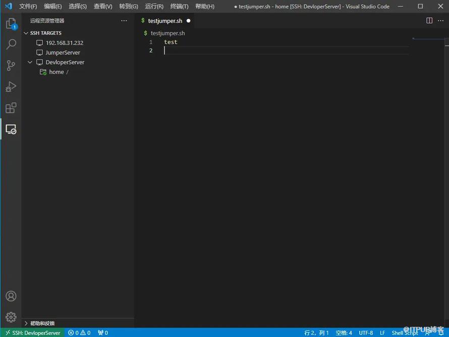Click the Split Editor icon
Image resolution: width=449 pixels, height=337 pixels.
click(x=429, y=21)
